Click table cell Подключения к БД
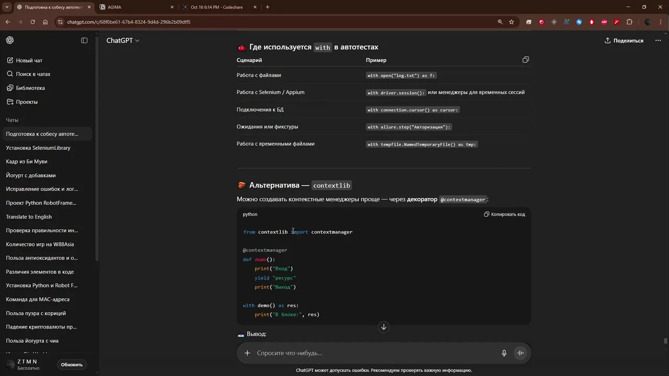669x376 pixels. (260, 110)
